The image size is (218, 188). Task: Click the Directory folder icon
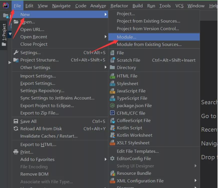pos(112,67)
